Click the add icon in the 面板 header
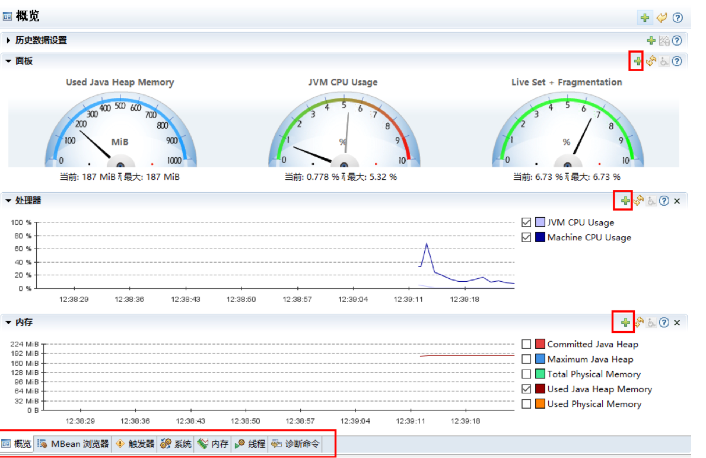706x458 pixels. (x=637, y=61)
